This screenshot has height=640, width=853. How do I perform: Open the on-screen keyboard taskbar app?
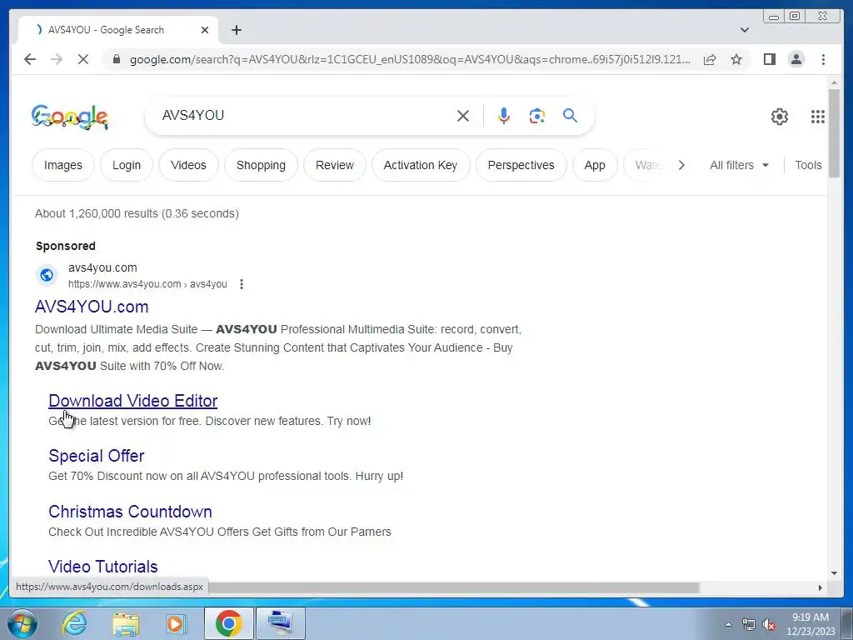(280, 623)
